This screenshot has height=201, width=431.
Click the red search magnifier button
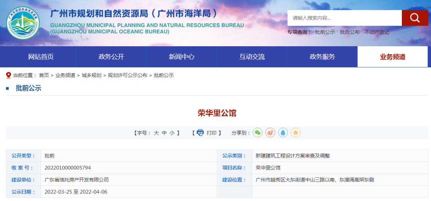[x=415, y=18]
